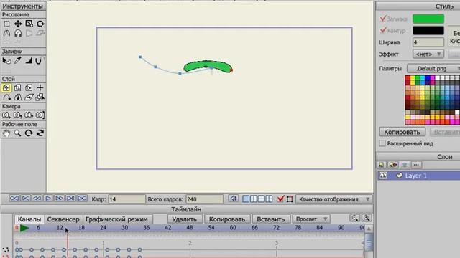Open the black stroke color swatch
This screenshot has height=258, width=460.
click(428, 30)
